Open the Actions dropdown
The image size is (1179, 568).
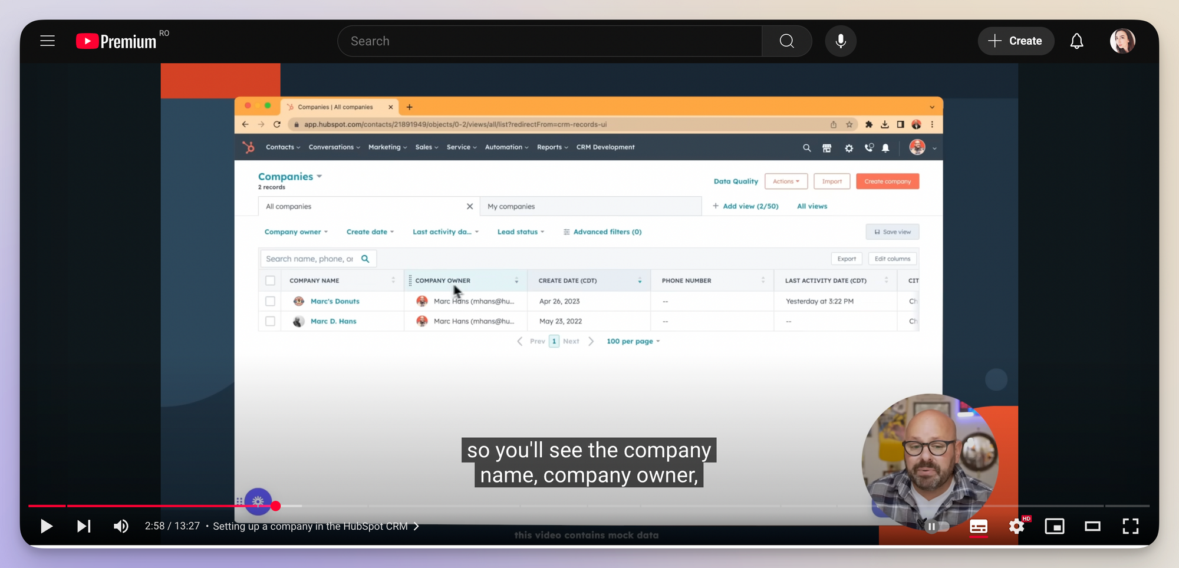click(786, 181)
